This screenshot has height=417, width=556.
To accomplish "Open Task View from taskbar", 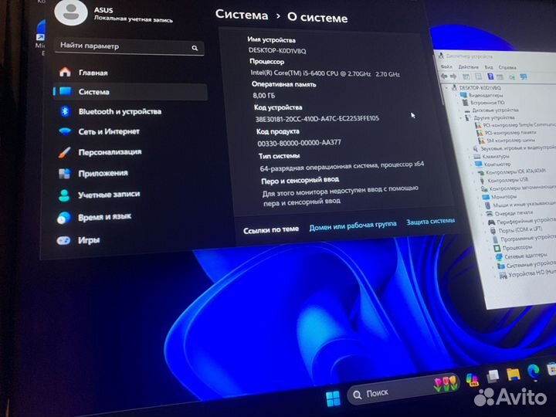I will 492,377.
